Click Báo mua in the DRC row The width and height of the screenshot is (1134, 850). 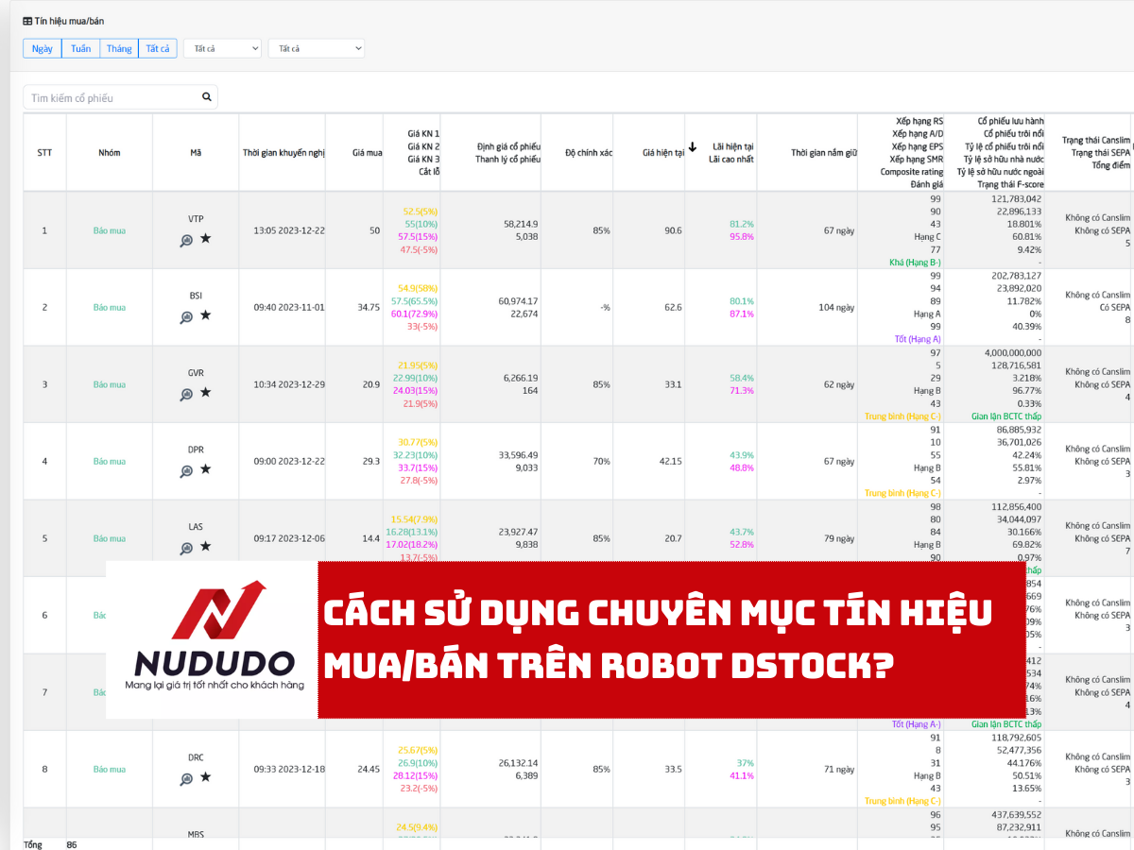pyautogui.click(x=110, y=769)
